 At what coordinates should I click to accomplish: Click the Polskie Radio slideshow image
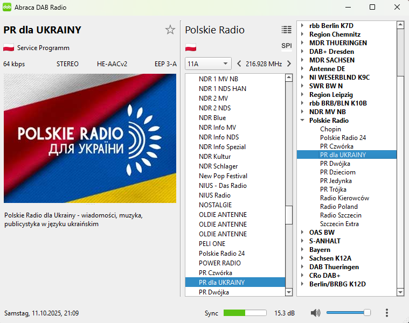pyautogui.click(x=90, y=138)
